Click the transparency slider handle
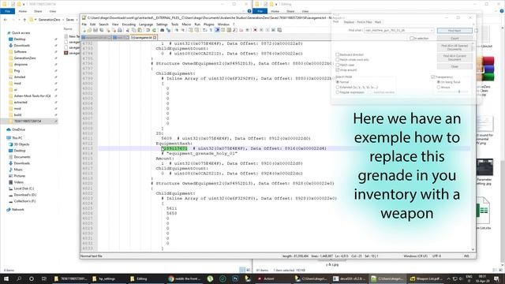Viewport: 505px width, 284px height. tap(459, 92)
